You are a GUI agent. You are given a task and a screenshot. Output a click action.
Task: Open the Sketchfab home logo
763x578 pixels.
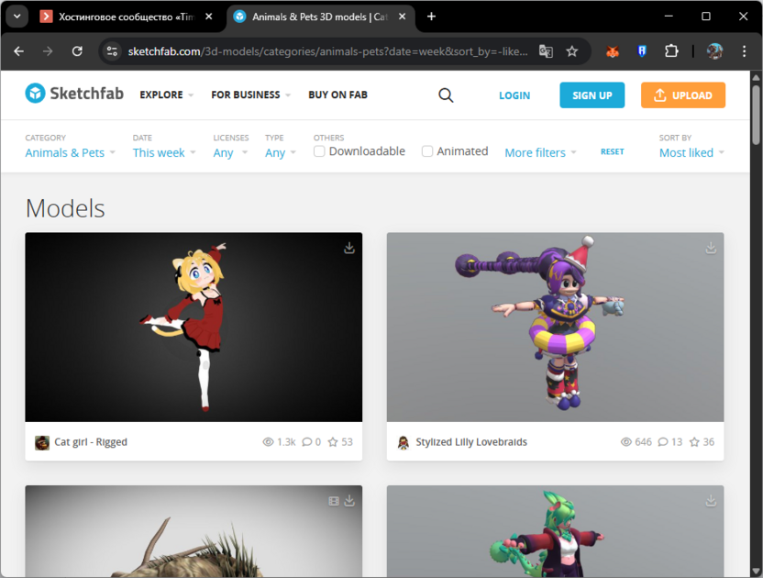point(74,94)
